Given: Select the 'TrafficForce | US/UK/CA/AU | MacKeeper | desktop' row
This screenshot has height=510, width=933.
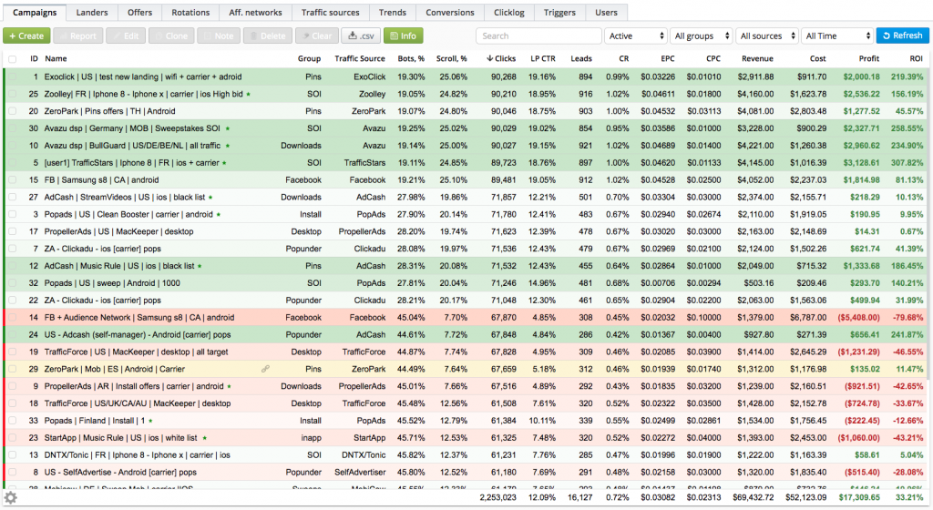Looking at the screenshot, I should [466, 403].
